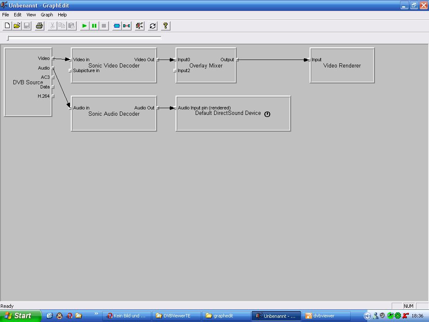The image size is (429, 322).
Task: Click the Save floppy disk icon
Action: tap(27, 26)
